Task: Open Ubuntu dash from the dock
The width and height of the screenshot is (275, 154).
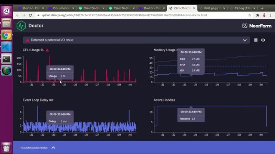Action: 6,12
